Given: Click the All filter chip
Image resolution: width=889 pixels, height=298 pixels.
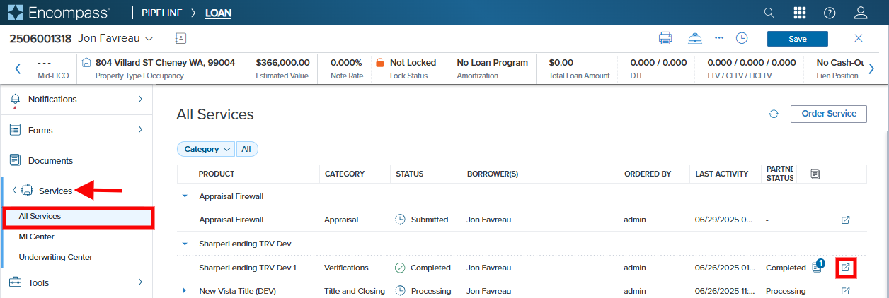Looking at the screenshot, I should pyautogui.click(x=246, y=149).
